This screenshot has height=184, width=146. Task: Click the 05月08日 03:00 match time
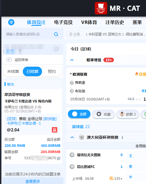90,99
